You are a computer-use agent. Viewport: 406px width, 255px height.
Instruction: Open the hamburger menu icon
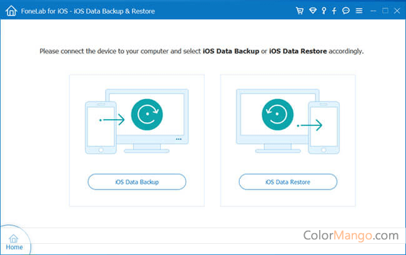click(x=359, y=11)
